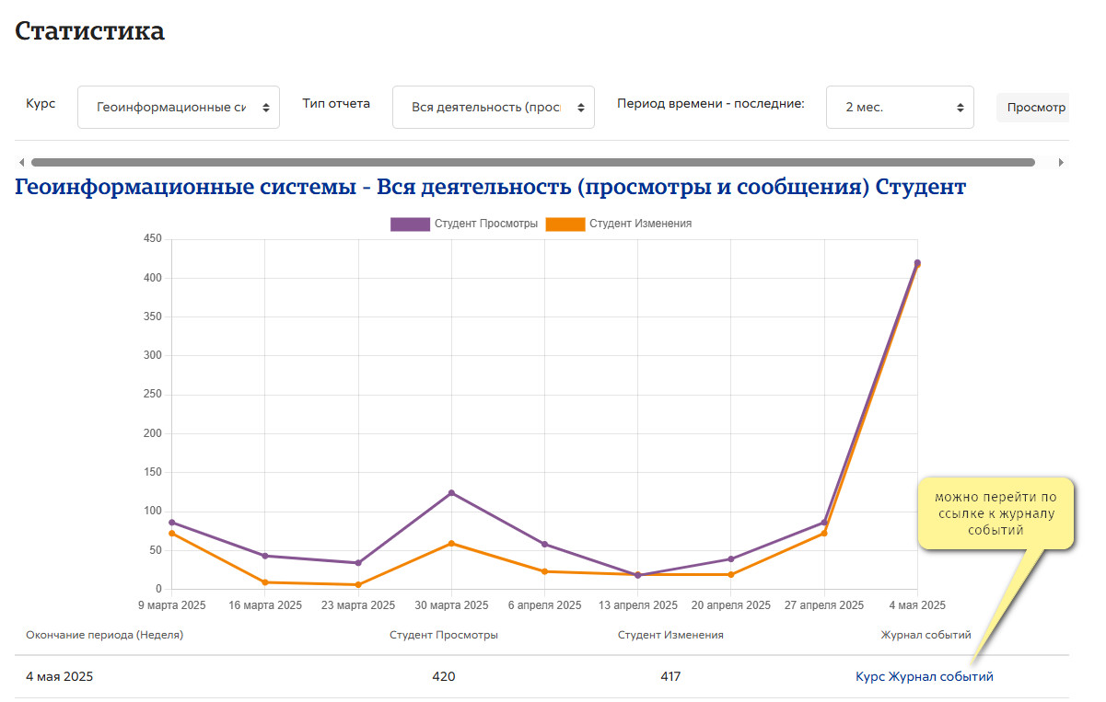Open the Тип отчета dropdown
This screenshot has width=1106, height=702.
tap(494, 107)
